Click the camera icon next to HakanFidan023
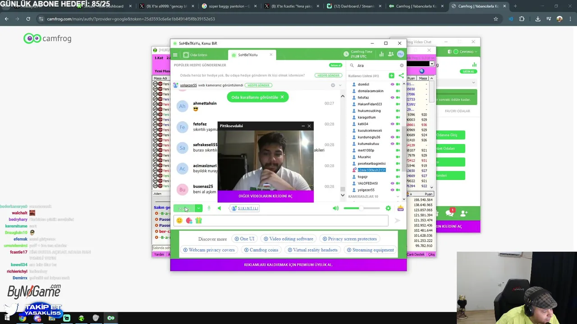577x324 pixels. [x=398, y=104]
